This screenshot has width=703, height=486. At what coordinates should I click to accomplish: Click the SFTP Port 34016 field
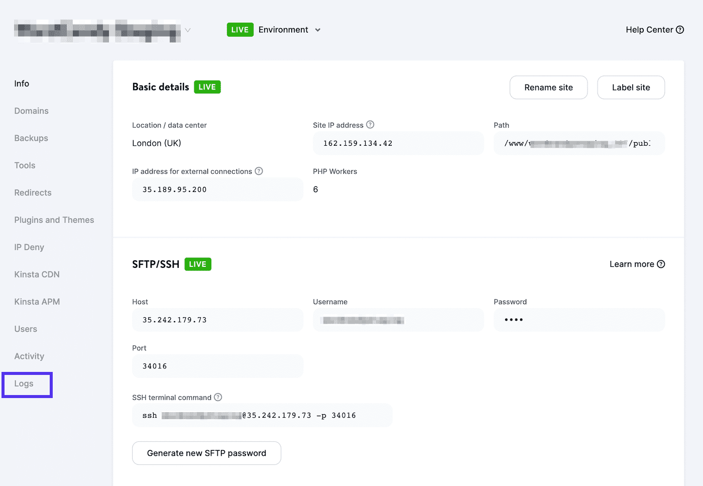pos(217,366)
